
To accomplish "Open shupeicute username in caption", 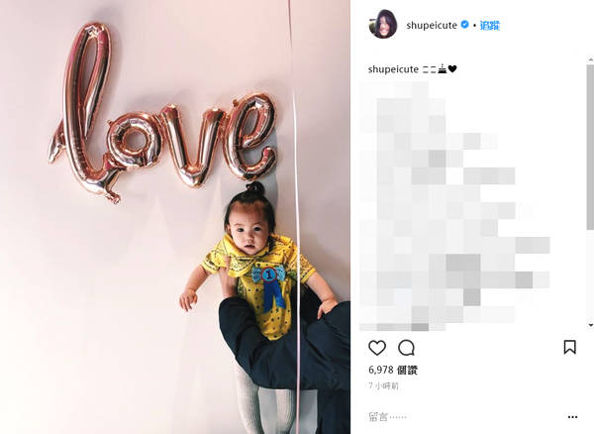I will click(x=393, y=69).
